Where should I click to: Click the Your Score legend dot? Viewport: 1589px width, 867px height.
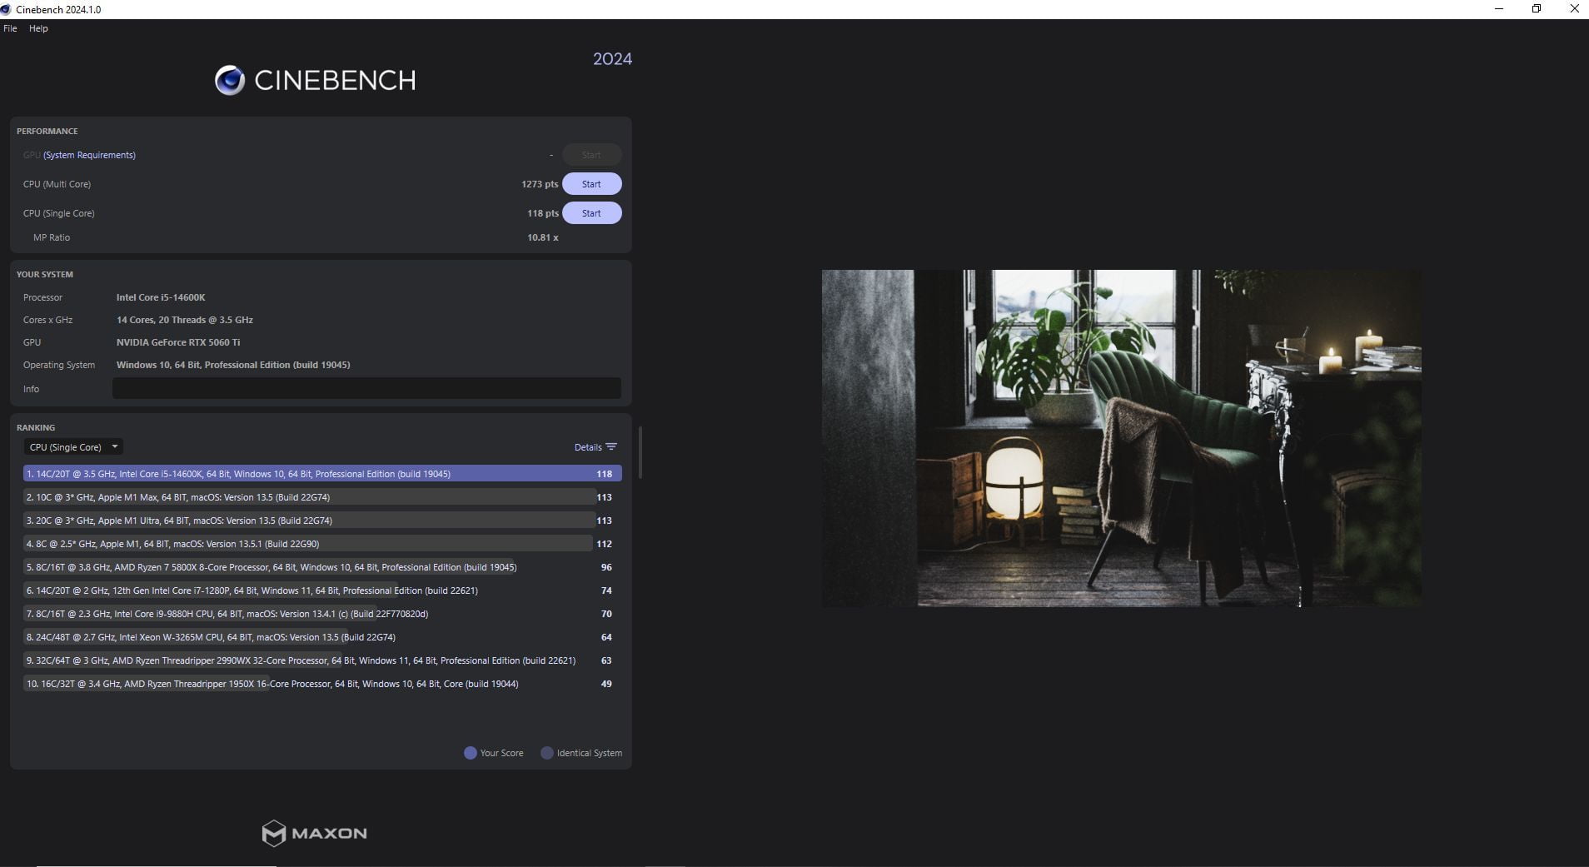470,753
